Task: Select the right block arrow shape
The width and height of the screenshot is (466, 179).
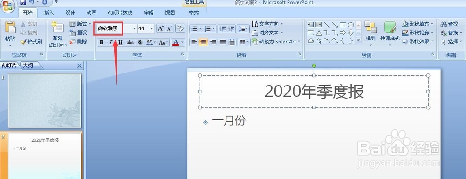Action: (343, 33)
